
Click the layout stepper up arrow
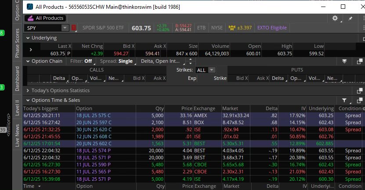[x=191, y=59]
